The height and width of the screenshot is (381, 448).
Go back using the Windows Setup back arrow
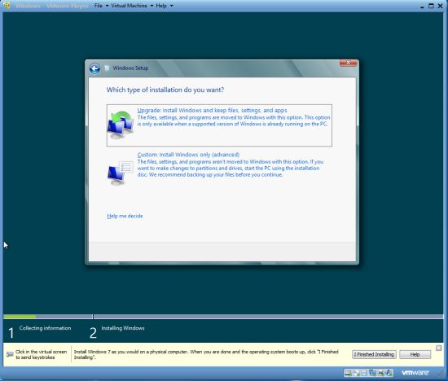pyautogui.click(x=94, y=68)
